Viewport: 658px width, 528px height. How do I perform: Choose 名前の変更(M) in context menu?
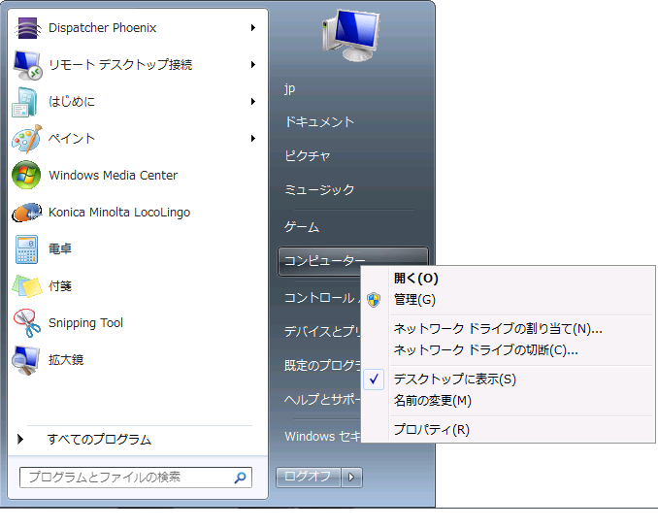tap(433, 401)
